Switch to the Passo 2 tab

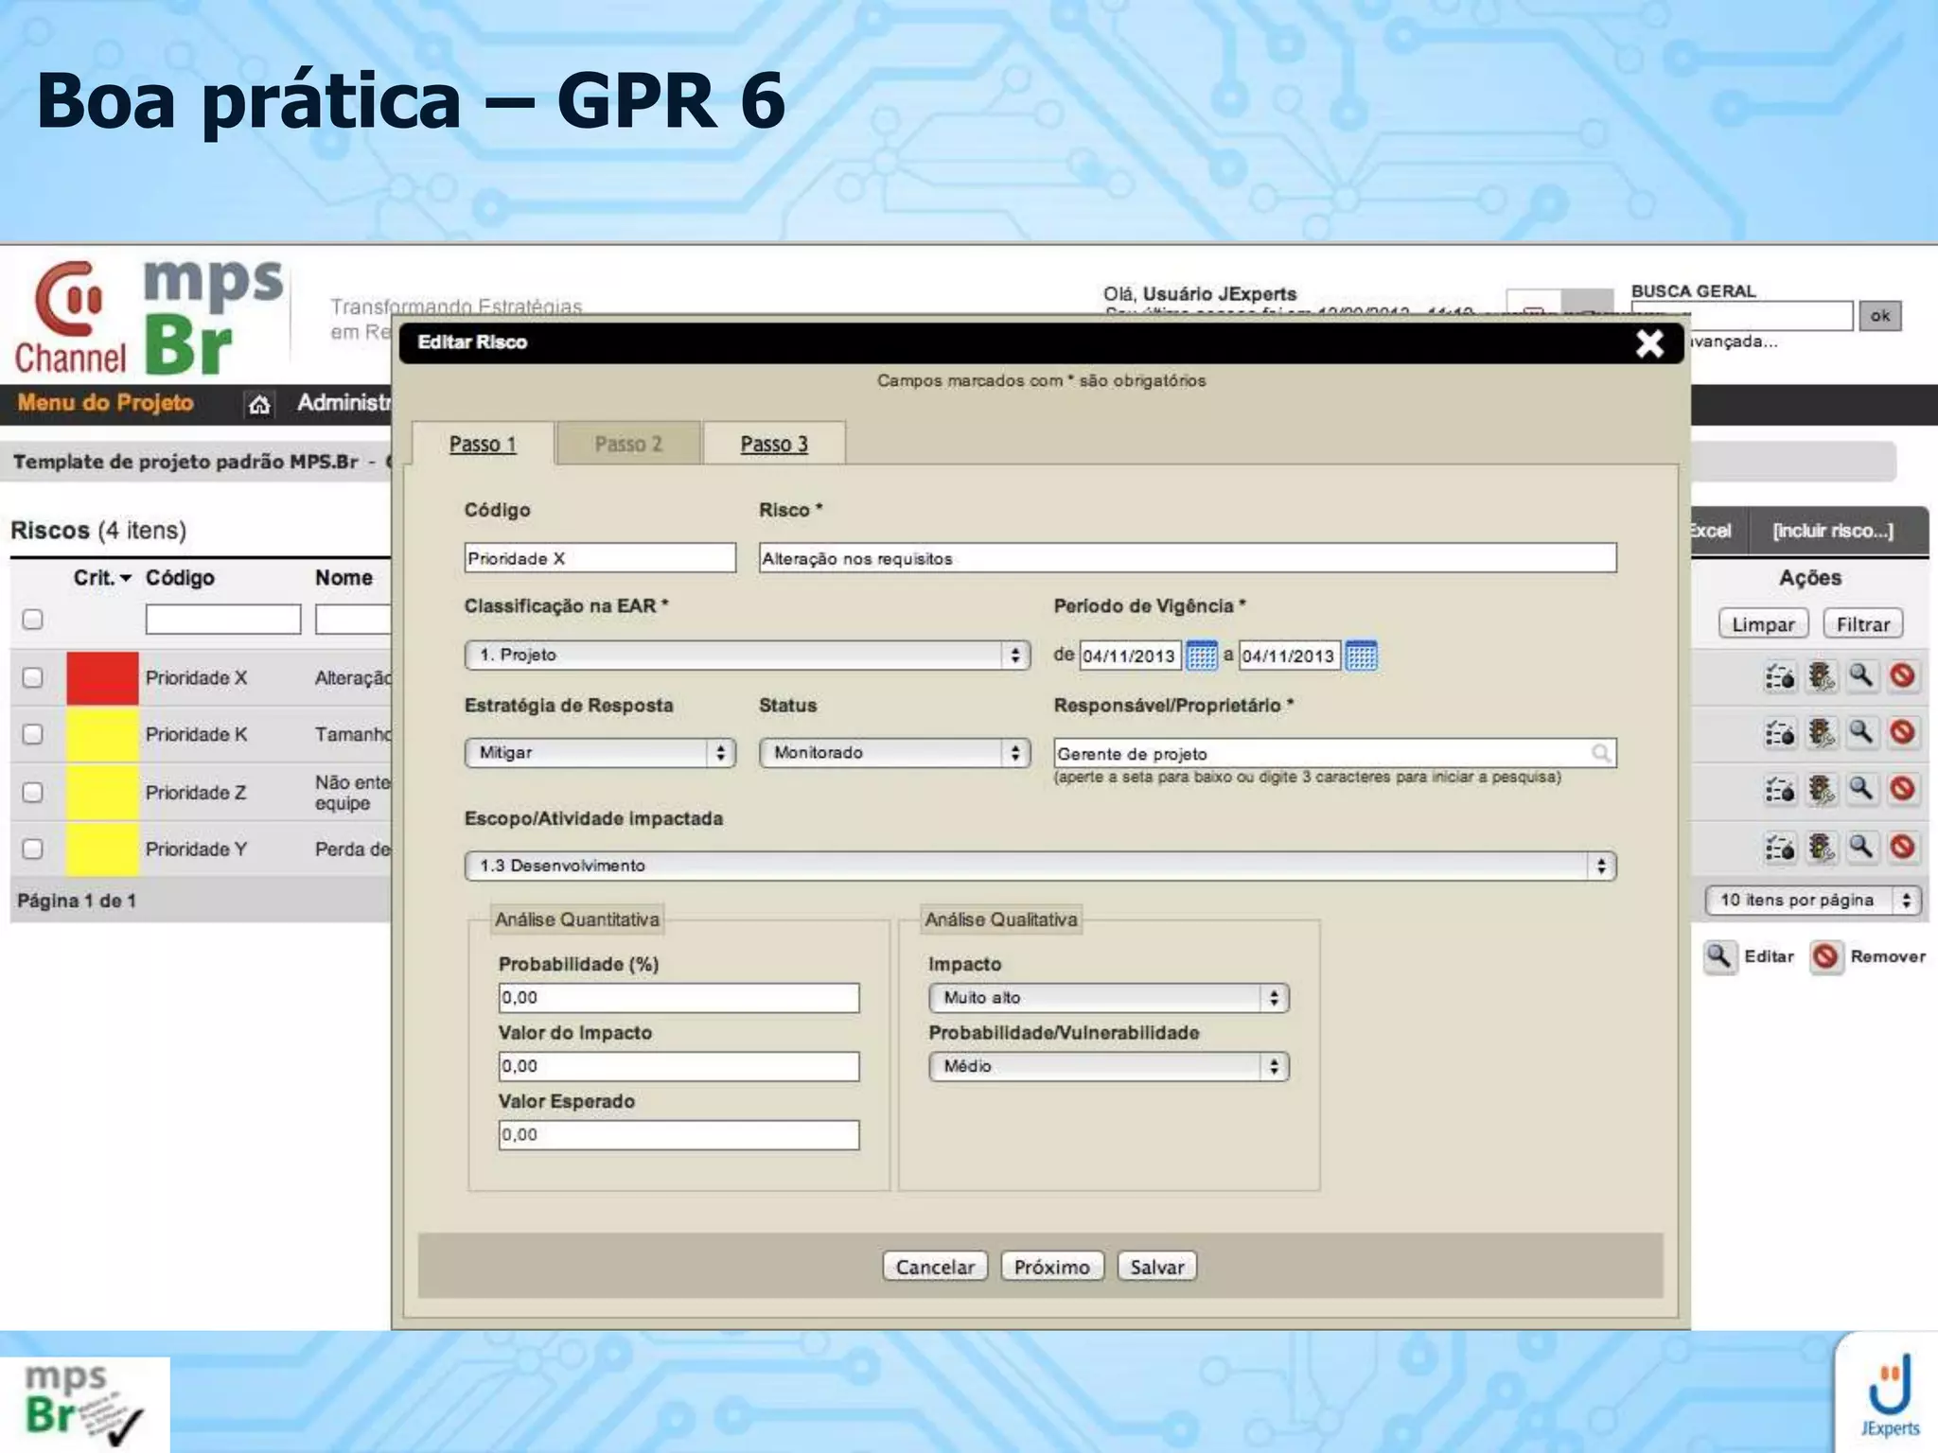tap(628, 444)
